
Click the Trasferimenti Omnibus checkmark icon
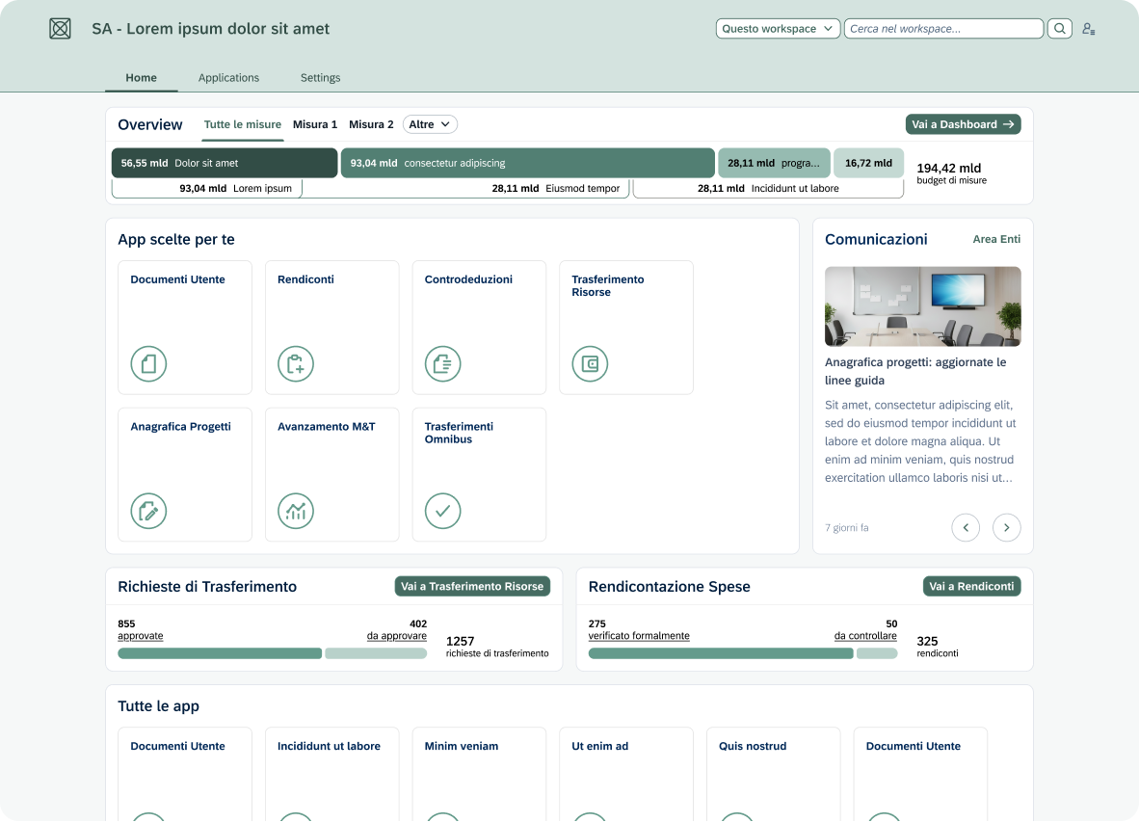coord(442,511)
